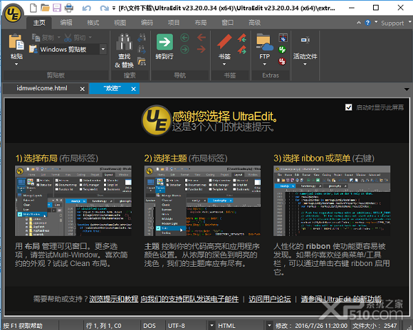Launch UltraFinder green UF icon
Image resolution: width=413 pixels, height=330 pixels.
coord(282,49)
